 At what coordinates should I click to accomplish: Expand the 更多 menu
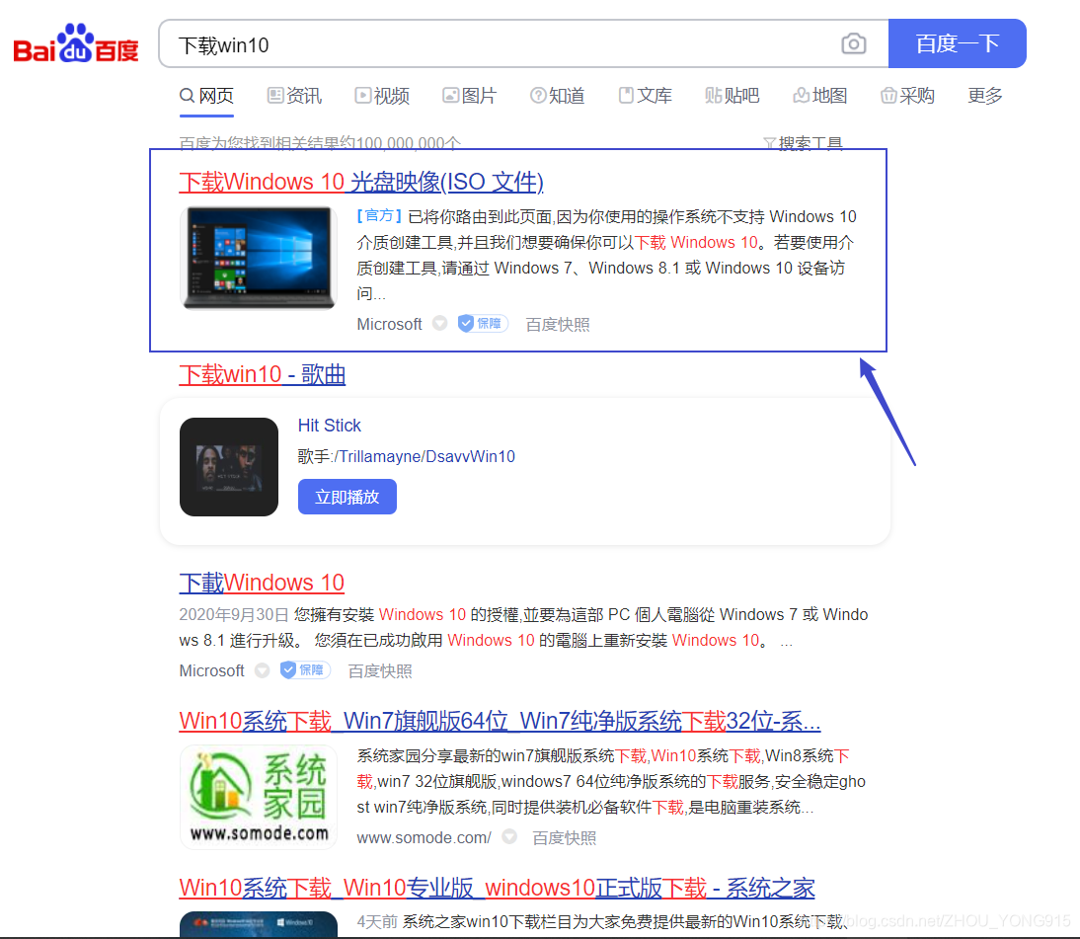click(x=985, y=96)
